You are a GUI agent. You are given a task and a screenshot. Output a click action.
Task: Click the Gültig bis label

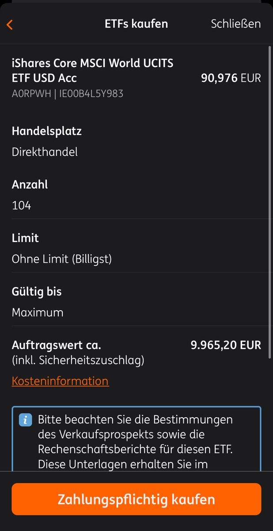point(37,292)
